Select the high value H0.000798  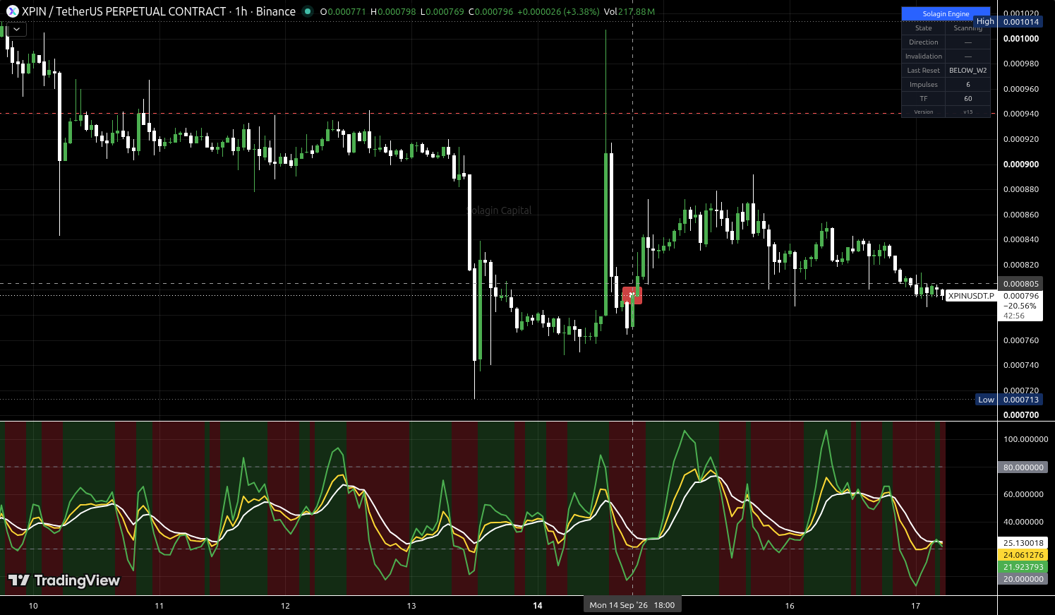pos(393,11)
